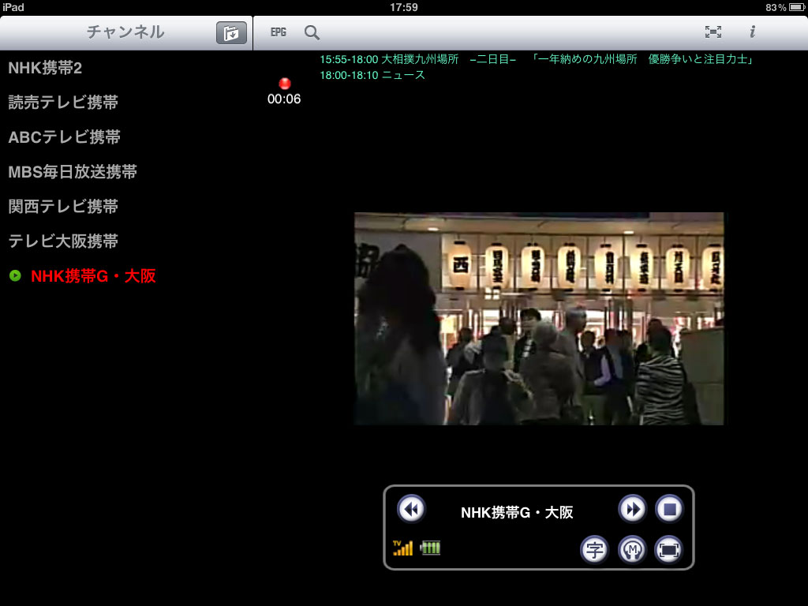The width and height of the screenshot is (808, 606).
Task: Tap the NHK携帯G・大阪 title in control panel
Action: click(x=517, y=513)
